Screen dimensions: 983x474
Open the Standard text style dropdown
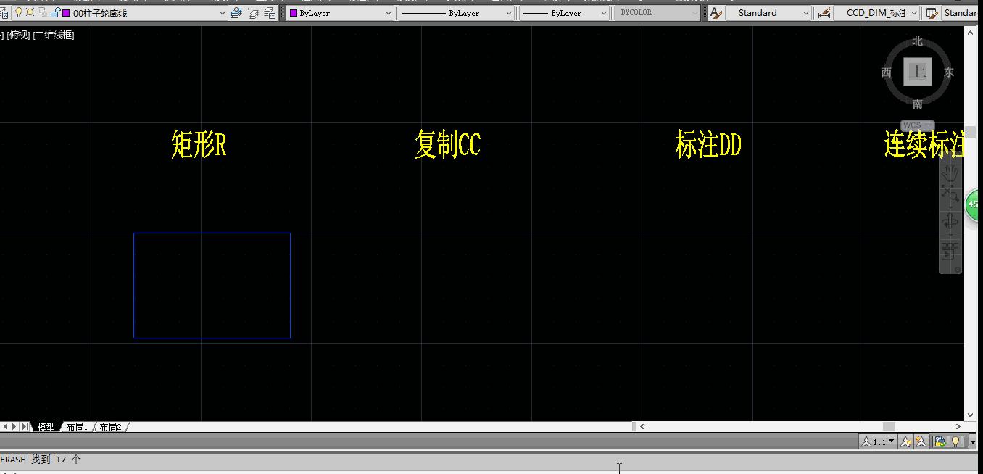click(x=769, y=13)
